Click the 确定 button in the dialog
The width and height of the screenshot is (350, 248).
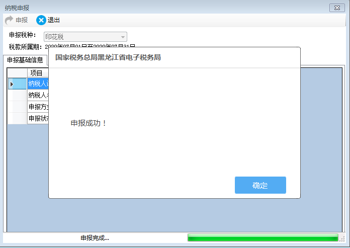(260, 185)
